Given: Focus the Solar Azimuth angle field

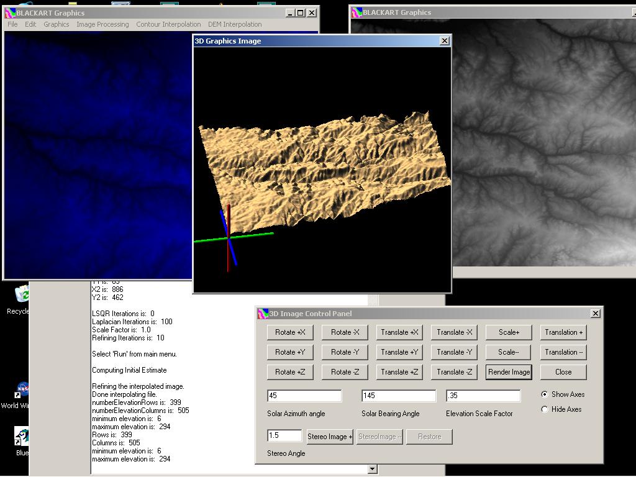Looking at the screenshot, I should pyautogui.click(x=304, y=396).
